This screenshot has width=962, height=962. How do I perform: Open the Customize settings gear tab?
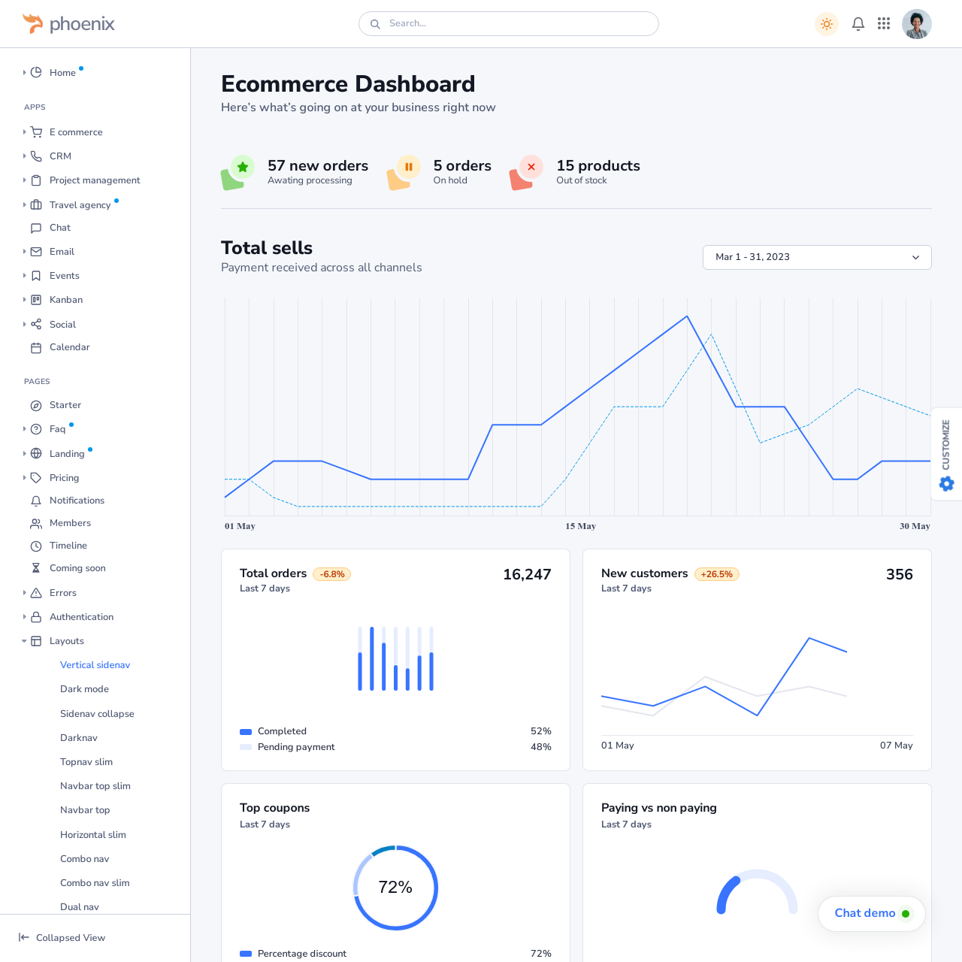coord(946,483)
